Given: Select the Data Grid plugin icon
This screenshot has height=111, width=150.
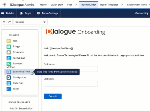Looking at the screenshot, I should 9,83.
